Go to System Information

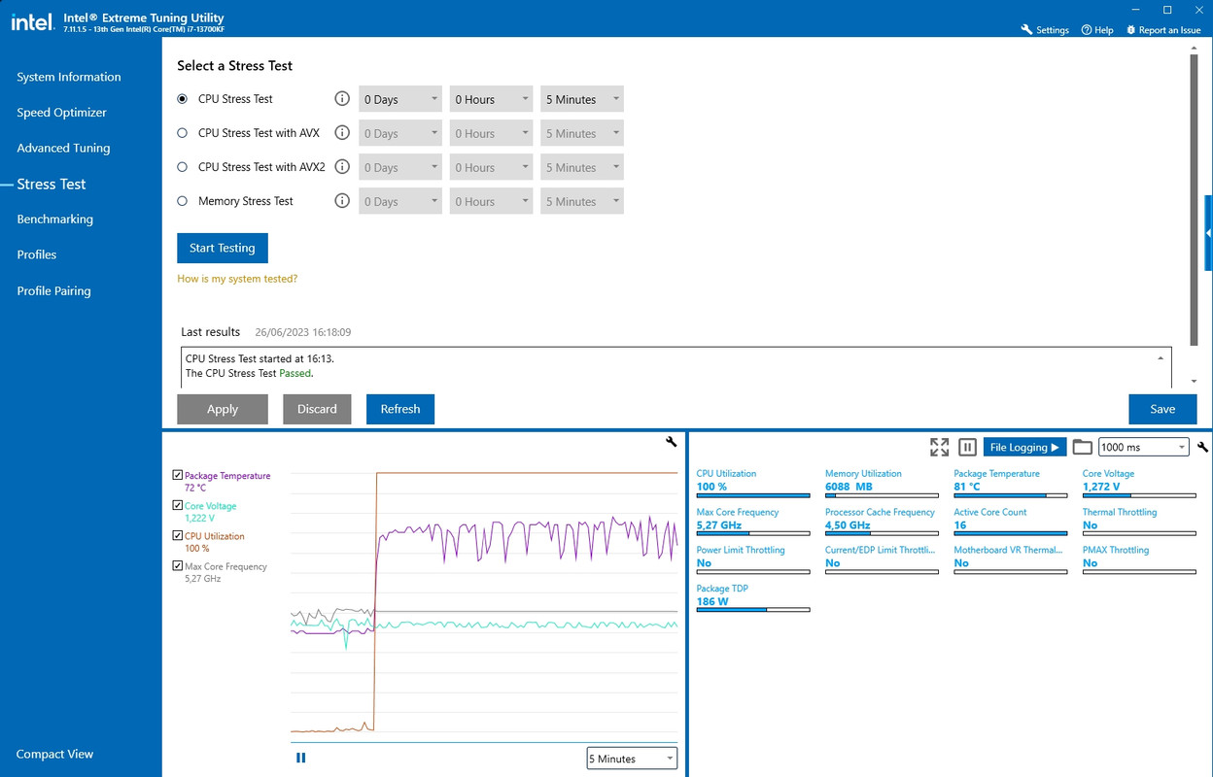pyautogui.click(x=69, y=77)
